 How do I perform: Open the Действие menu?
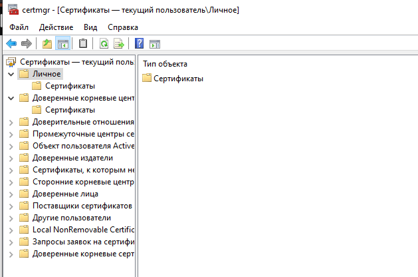point(56,27)
